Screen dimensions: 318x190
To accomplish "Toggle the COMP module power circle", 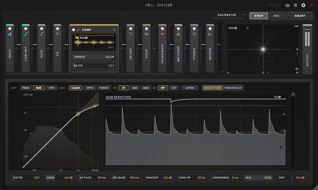I will [x=74, y=30].
